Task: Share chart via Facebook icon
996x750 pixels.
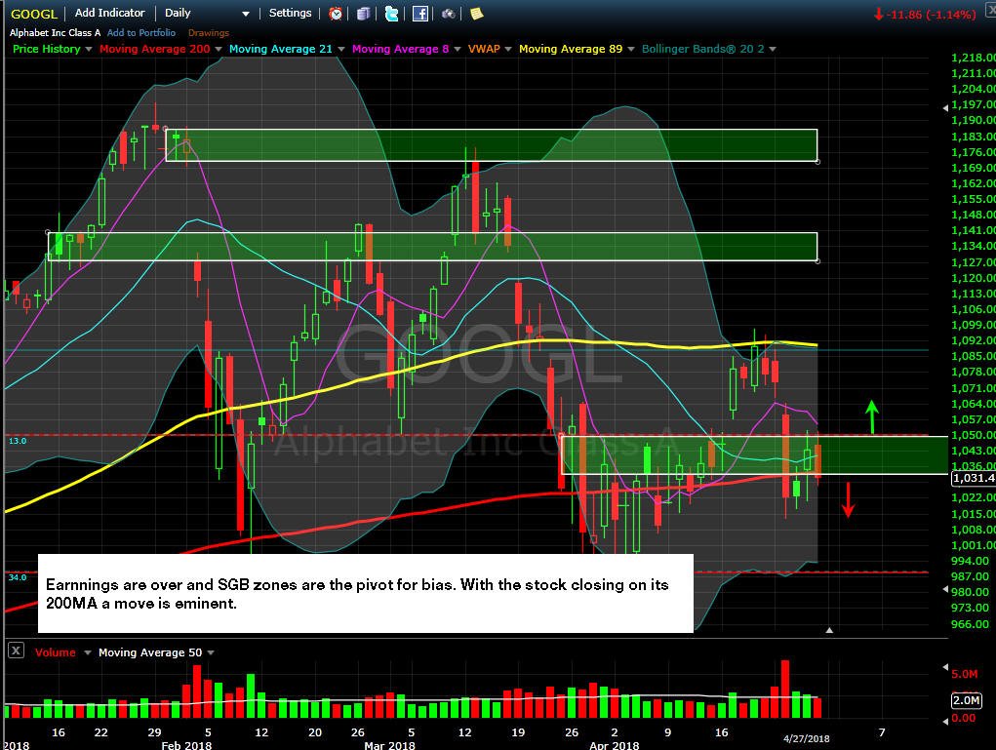Action: pos(419,14)
